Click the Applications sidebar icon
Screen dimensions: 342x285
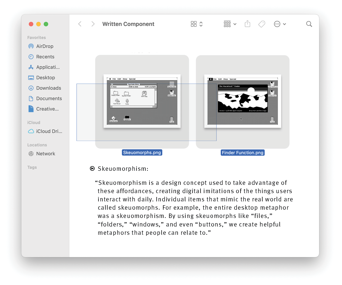coord(31,67)
